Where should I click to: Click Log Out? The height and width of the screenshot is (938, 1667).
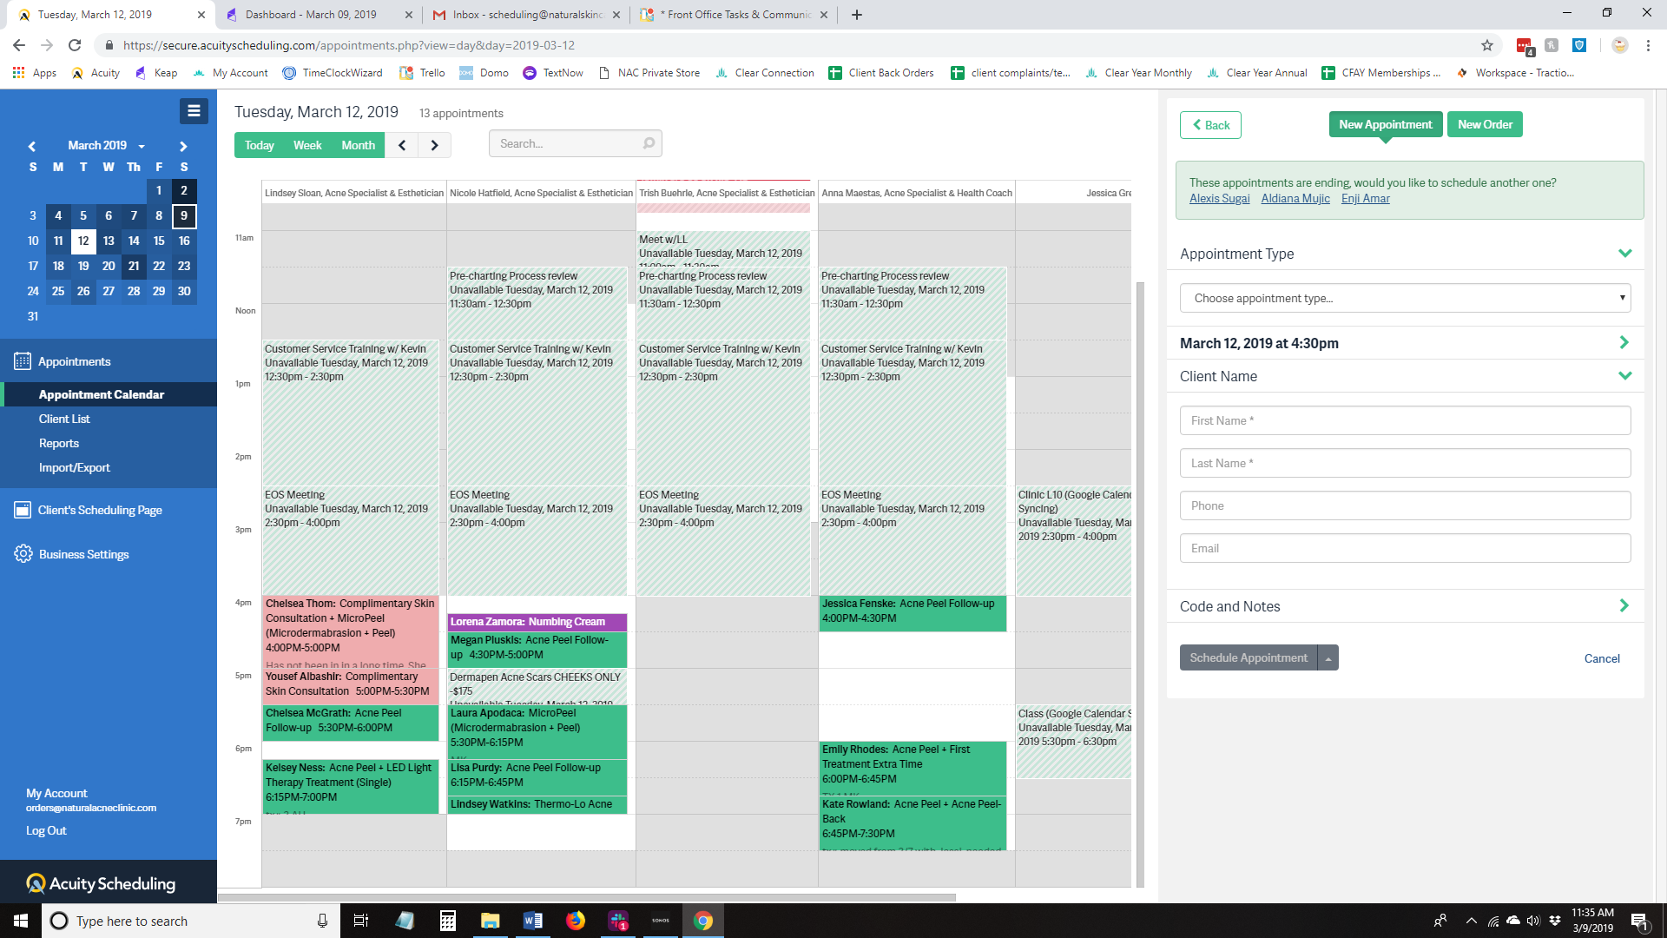(46, 830)
